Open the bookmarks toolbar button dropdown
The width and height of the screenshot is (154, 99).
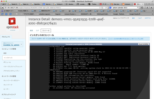point(143,8)
